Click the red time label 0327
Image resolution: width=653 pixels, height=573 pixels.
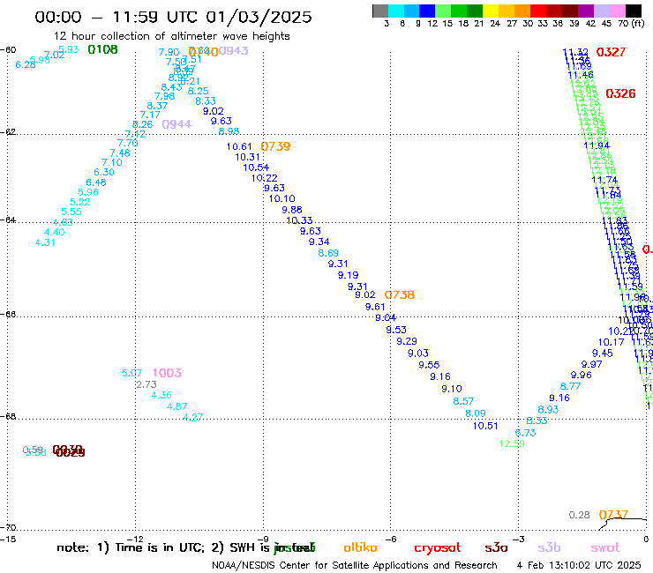click(x=611, y=52)
